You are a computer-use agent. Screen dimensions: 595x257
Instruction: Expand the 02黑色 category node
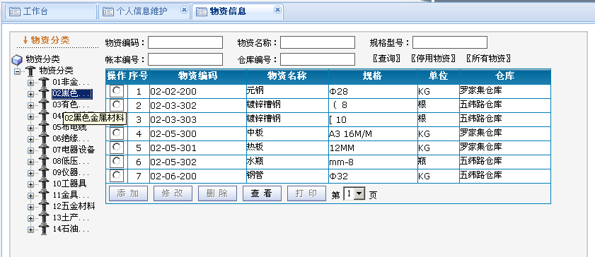click(x=30, y=94)
